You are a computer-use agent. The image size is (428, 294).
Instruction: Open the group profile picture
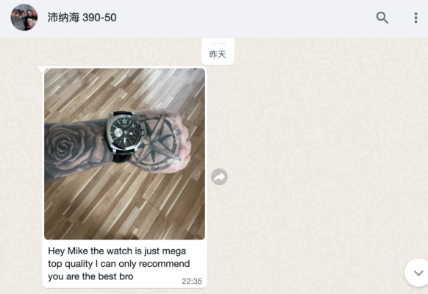(24, 18)
